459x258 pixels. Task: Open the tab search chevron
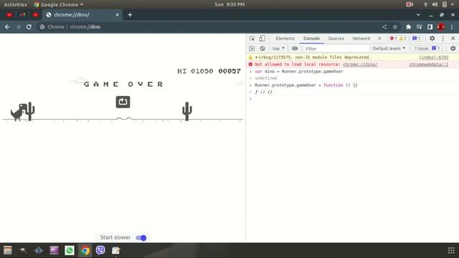pyautogui.click(x=418, y=14)
